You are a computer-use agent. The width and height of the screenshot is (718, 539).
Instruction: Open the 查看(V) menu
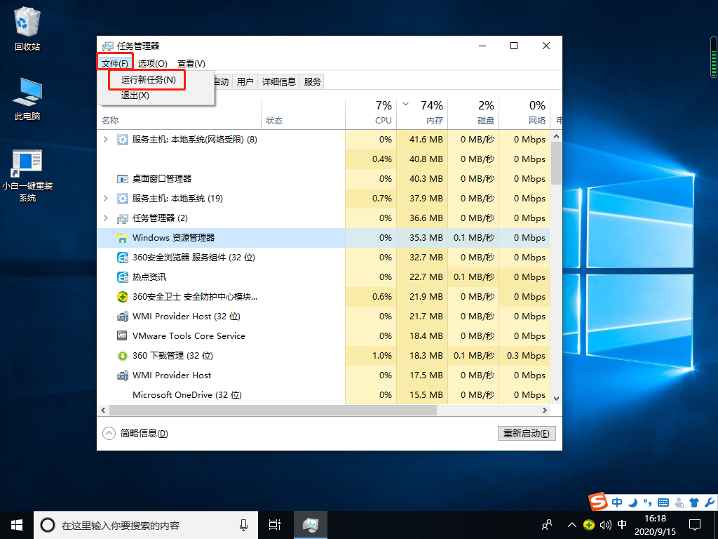(191, 62)
